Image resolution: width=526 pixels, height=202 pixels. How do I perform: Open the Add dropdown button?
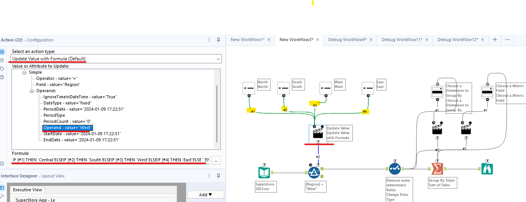206,195
